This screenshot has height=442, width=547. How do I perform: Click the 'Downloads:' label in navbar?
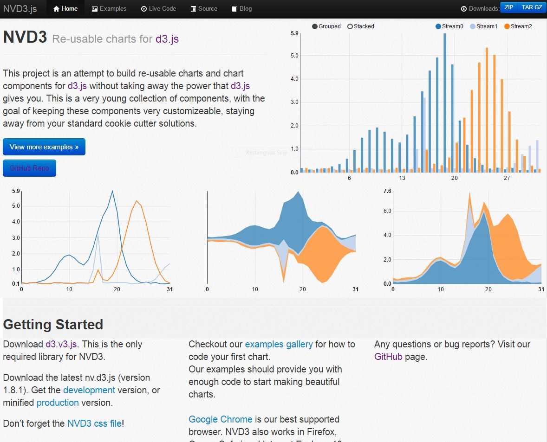click(x=484, y=9)
